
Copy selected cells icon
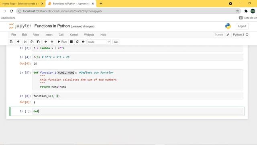[x=32, y=42]
